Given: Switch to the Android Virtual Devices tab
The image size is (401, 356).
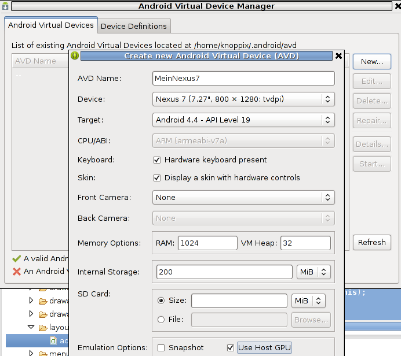Looking at the screenshot, I should pos(51,25).
